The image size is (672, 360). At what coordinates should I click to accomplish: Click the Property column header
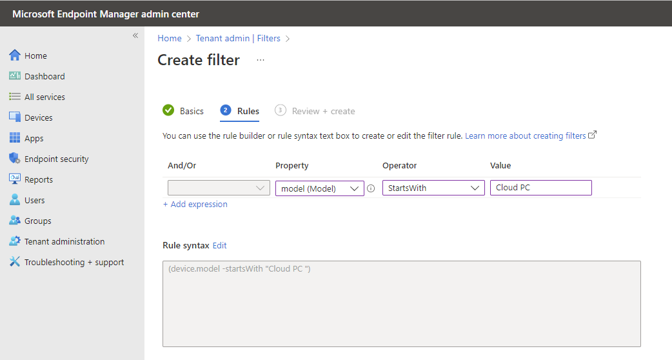tap(292, 165)
